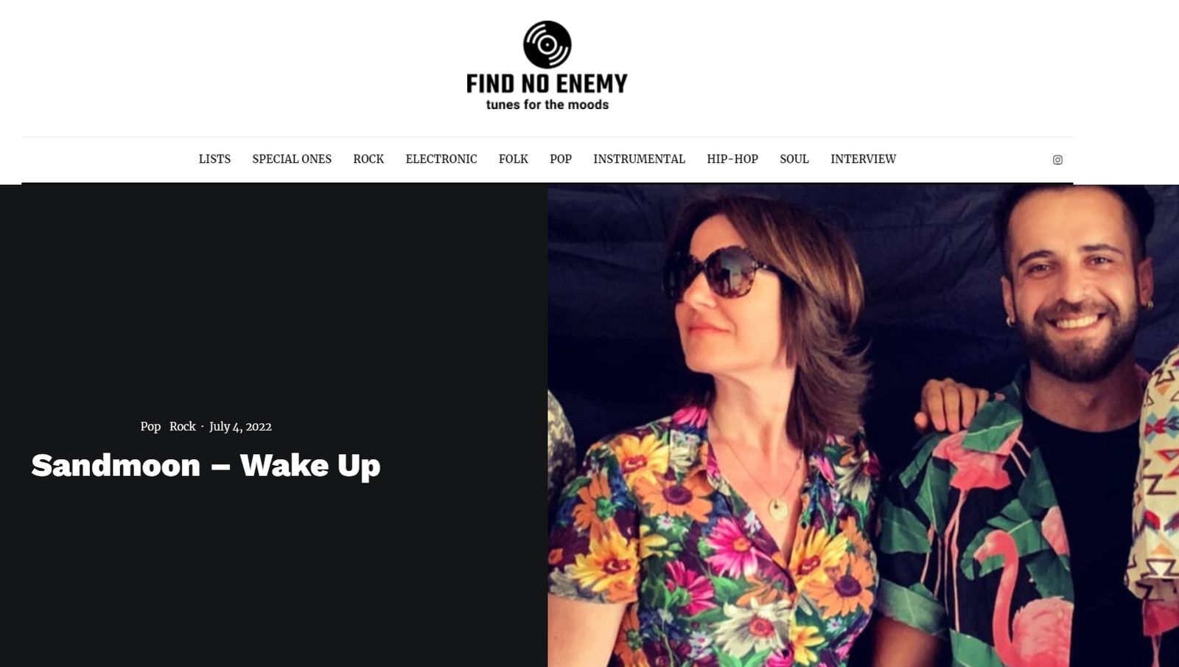Select the ROCK navigation item

(x=368, y=159)
